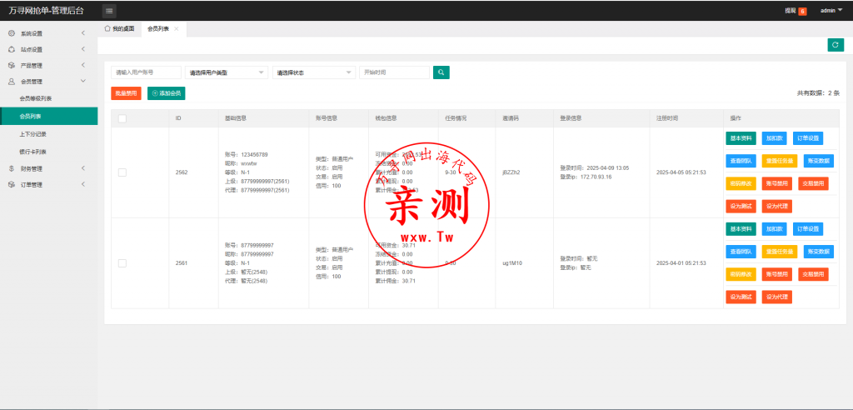Click 设为测试 button for member 2562
This screenshot has width=853, height=410.
pyautogui.click(x=741, y=207)
